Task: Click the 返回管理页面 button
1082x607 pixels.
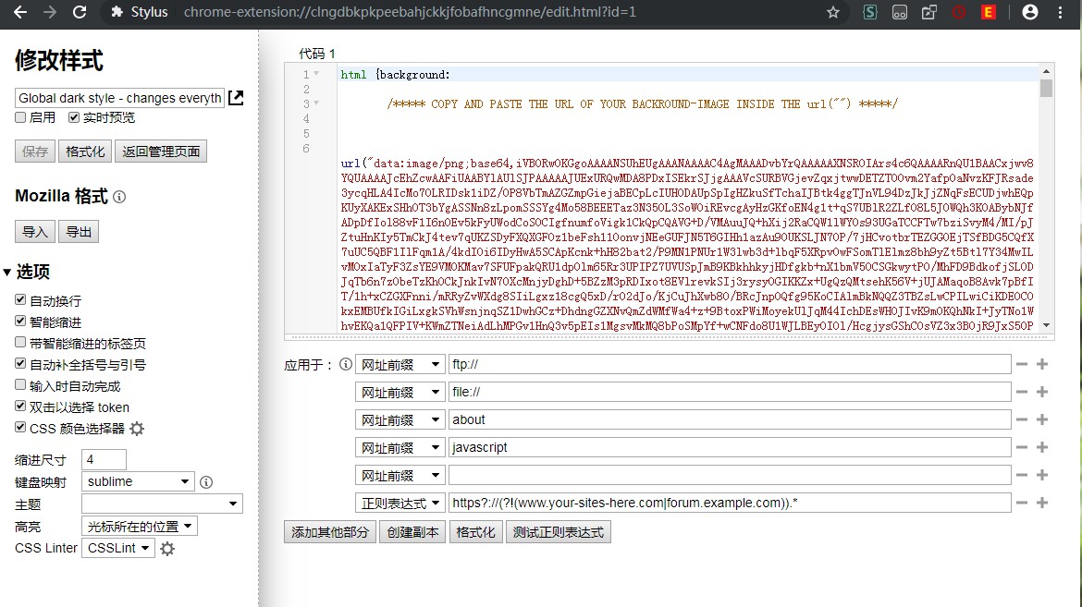Action: pyautogui.click(x=163, y=152)
